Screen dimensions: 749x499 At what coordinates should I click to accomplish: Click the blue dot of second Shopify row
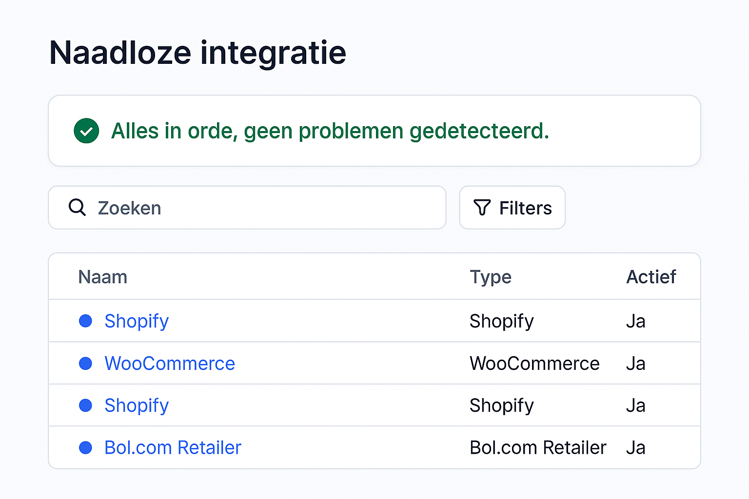86,405
